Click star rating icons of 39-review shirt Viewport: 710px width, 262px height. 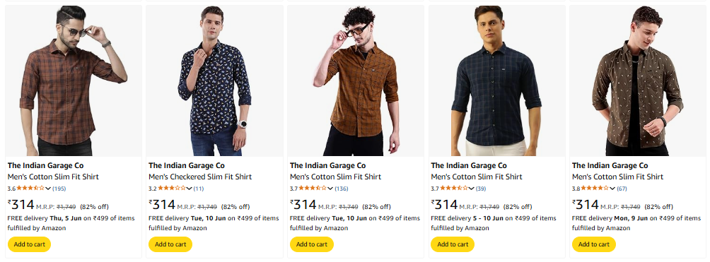click(454, 189)
